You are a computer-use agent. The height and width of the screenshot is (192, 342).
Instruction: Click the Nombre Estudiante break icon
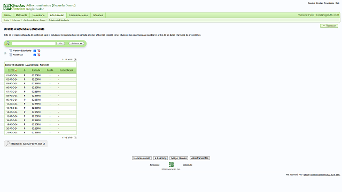[x=11, y=51]
